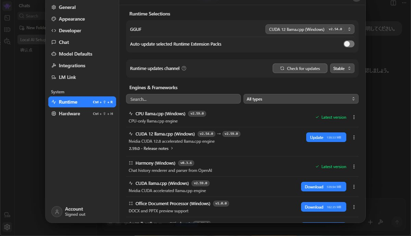Click the right panel layout icon in the chat window

tap(394, 3)
